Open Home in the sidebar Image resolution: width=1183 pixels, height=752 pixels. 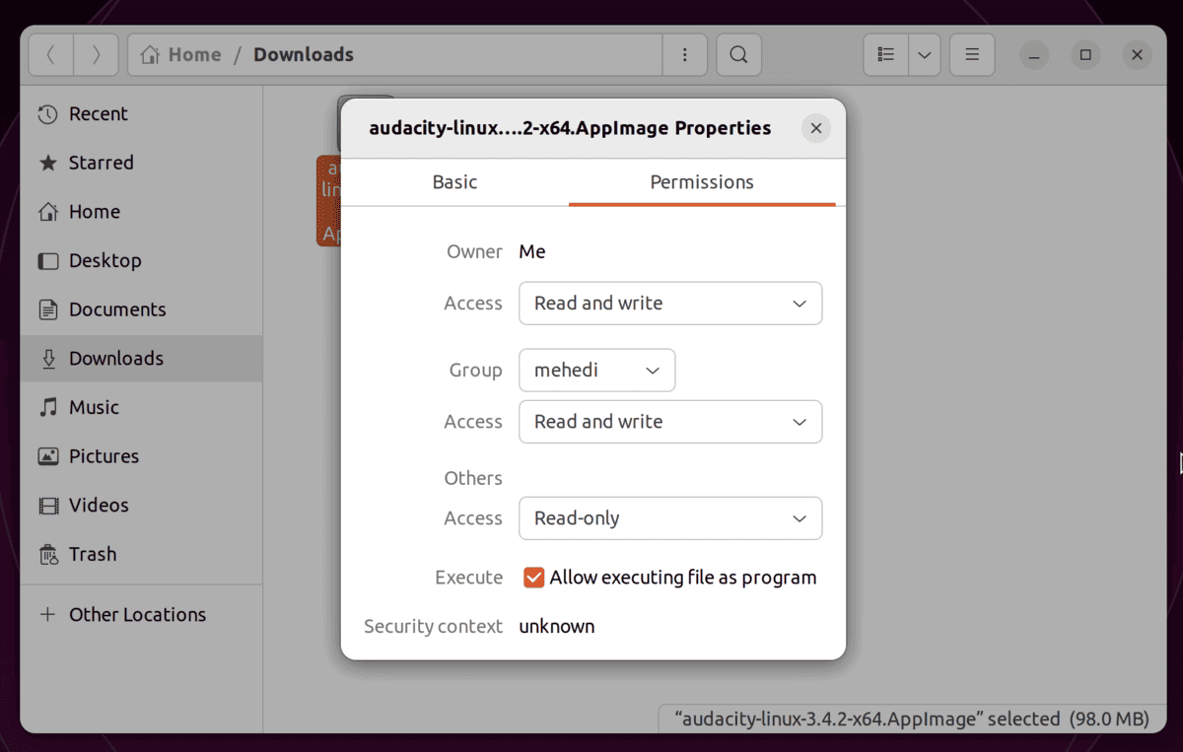[x=141, y=212]
